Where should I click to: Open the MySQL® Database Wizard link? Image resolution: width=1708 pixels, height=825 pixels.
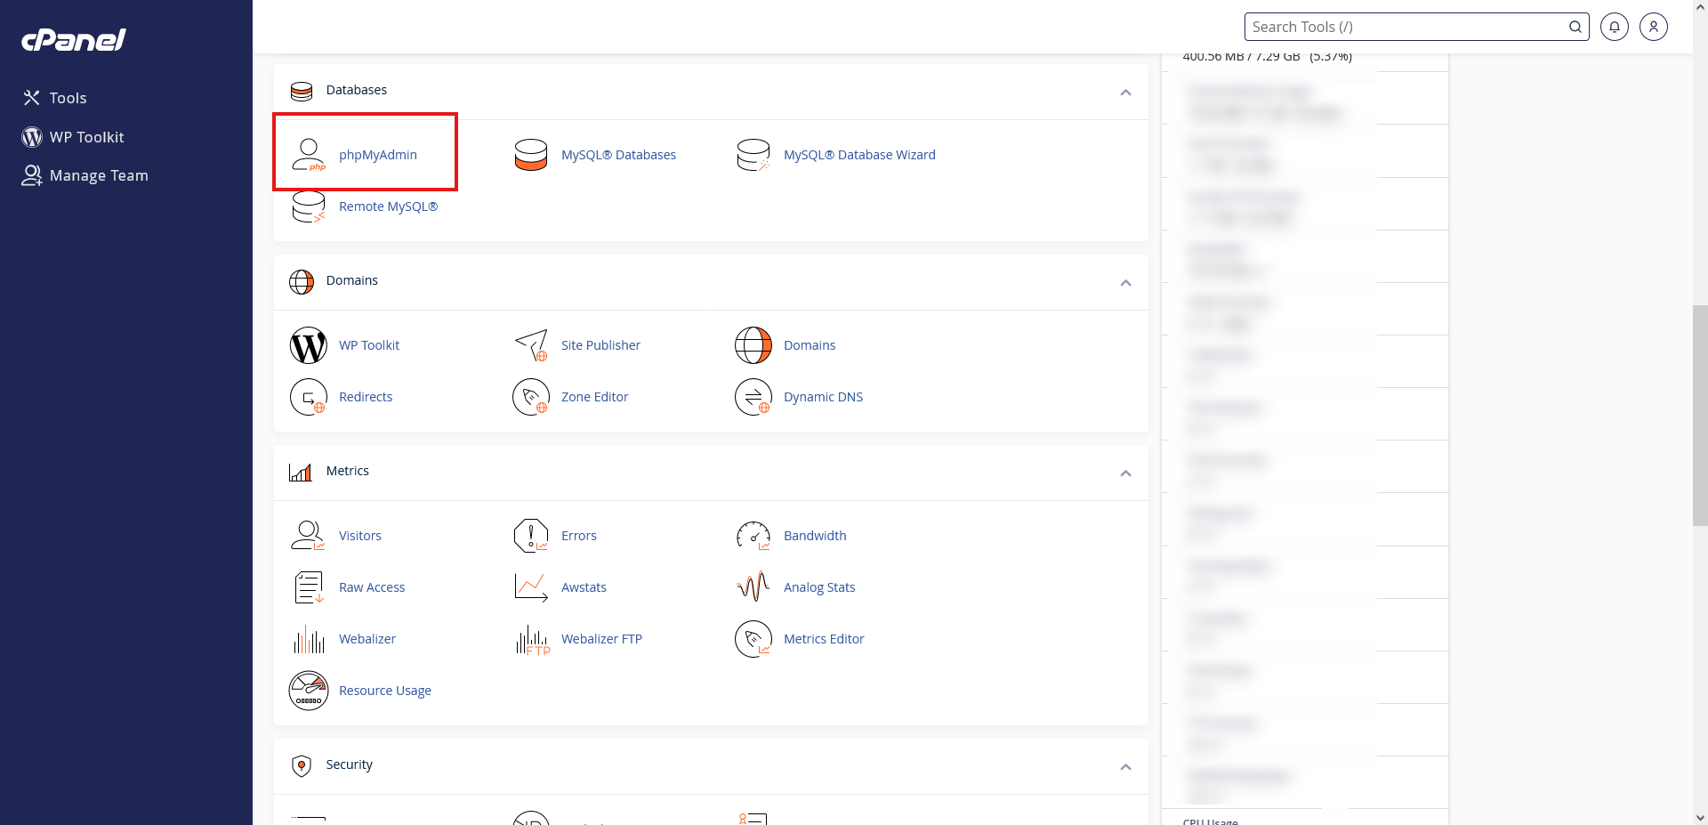(859, 155)
